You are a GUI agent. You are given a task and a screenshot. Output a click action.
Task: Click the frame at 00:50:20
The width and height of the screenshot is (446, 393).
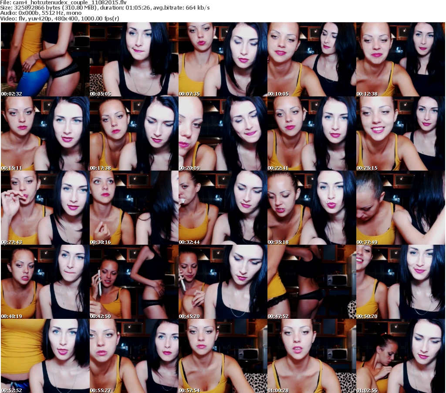pos(401,282)
